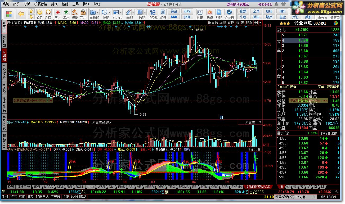The height and width of the screenshot is (204, 345).
Task: Click the colorful home grid icon
Action: [9, 14]
